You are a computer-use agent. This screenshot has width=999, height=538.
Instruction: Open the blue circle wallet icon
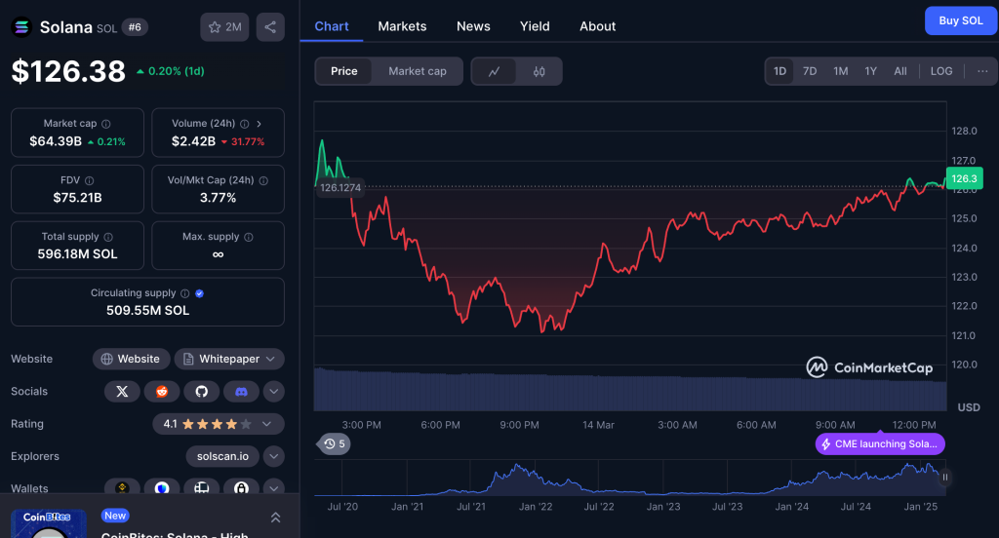162,487
